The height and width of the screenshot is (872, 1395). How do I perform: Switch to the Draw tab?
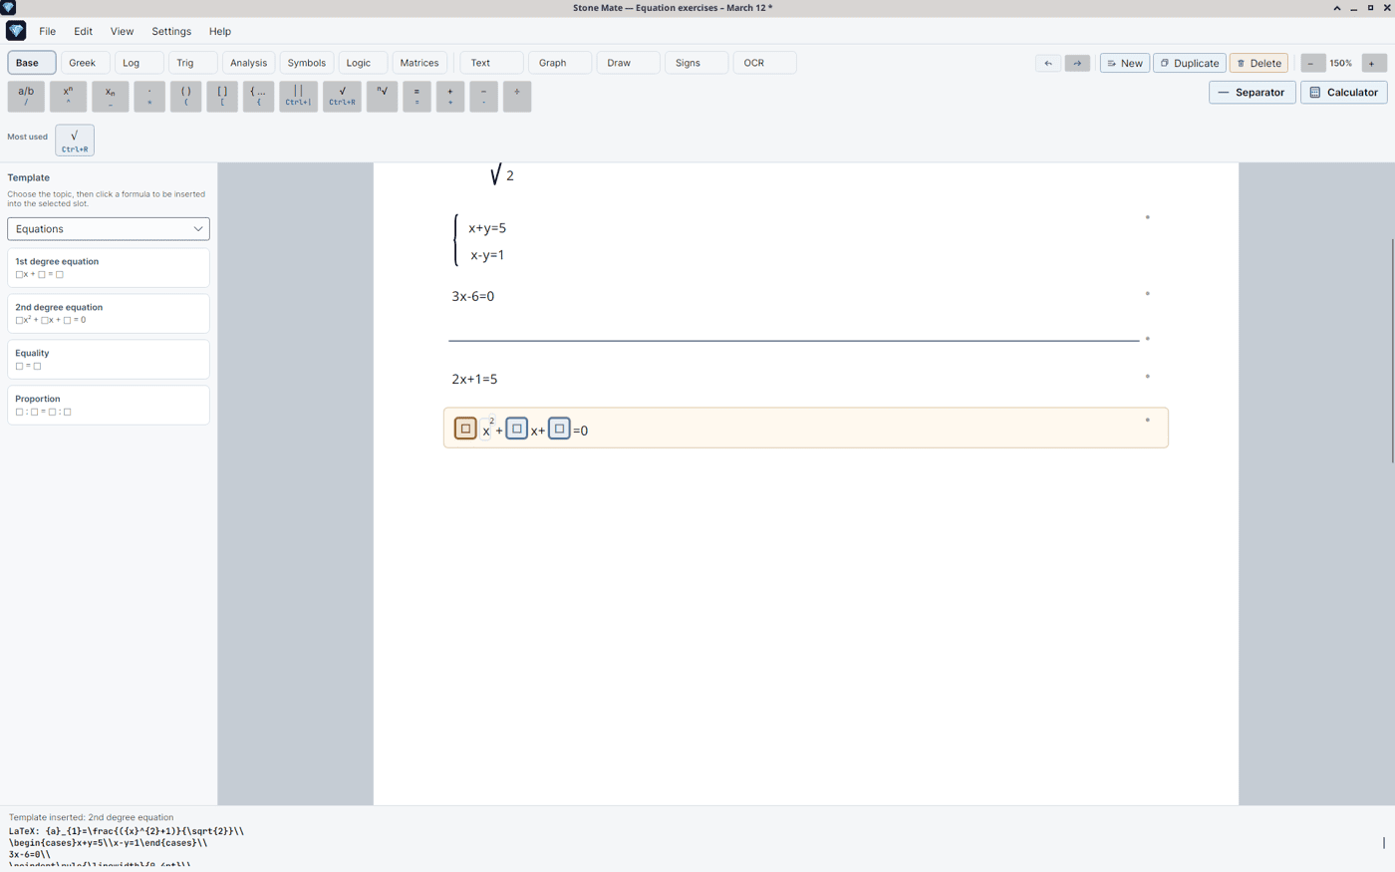tap(628, 63)
